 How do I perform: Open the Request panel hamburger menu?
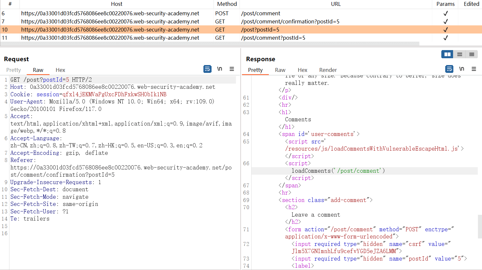coord(232,69)
